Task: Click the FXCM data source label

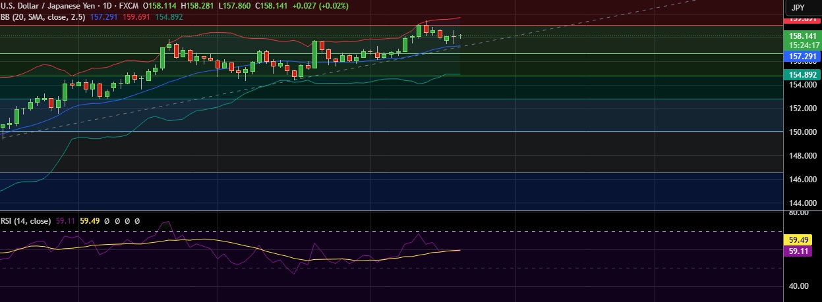Action: point(129,7)
